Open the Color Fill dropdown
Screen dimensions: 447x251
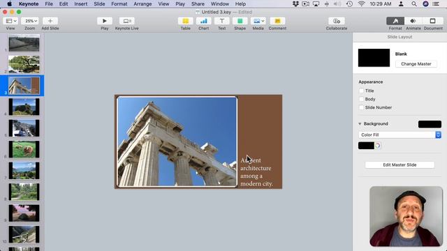point(400,135)
